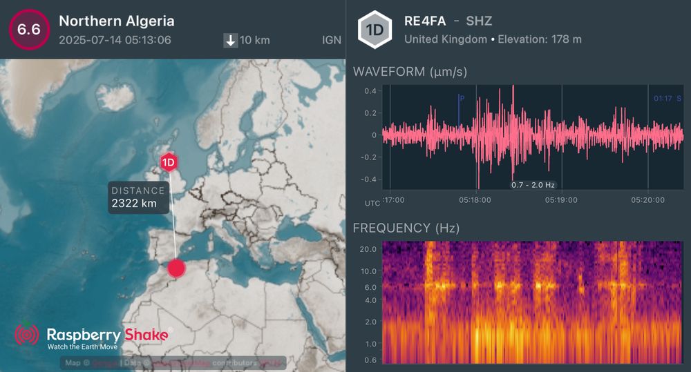Click the United Kingdom elevation line
The image size is (691, 372).
[493, 39]
